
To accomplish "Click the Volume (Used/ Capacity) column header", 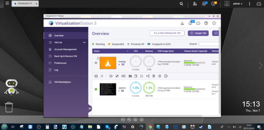I will click(196, 51).
